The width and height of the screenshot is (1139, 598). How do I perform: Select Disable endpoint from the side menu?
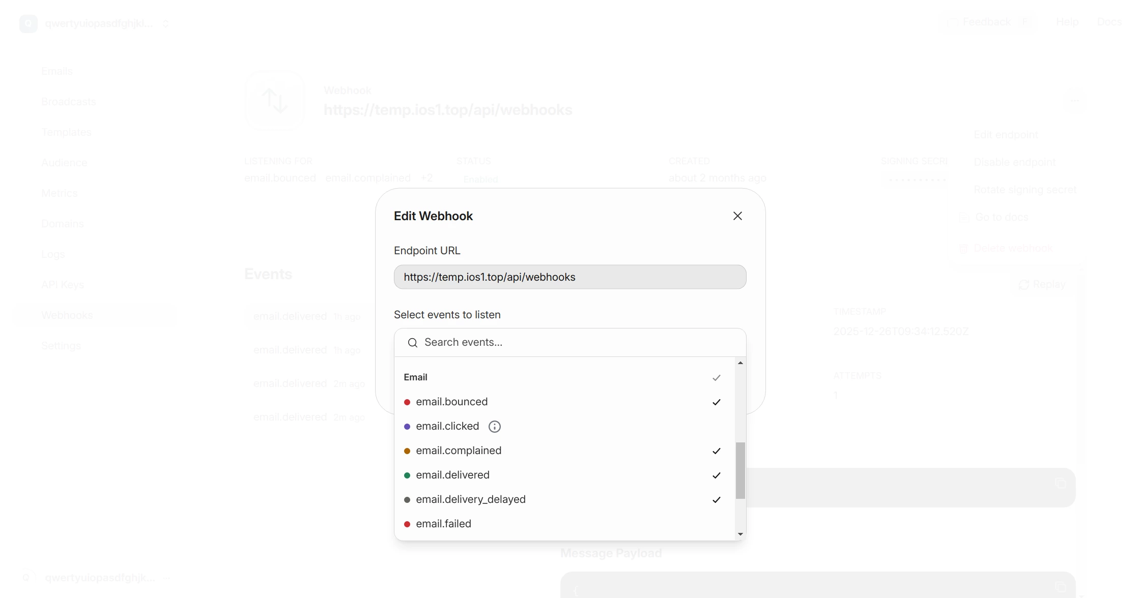coord(1015,162)
